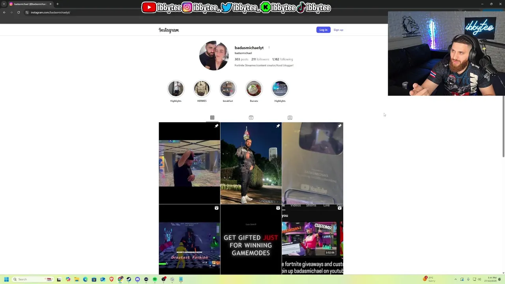Open pinned post of man by tower at night
This screenshot has height=284, width=505.
(x=251, y=163)
